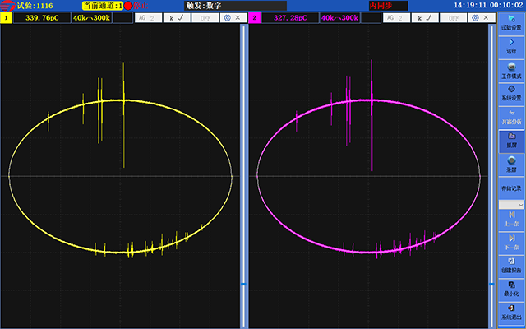Click 创建报告 create report icon

tap(512, 264)
